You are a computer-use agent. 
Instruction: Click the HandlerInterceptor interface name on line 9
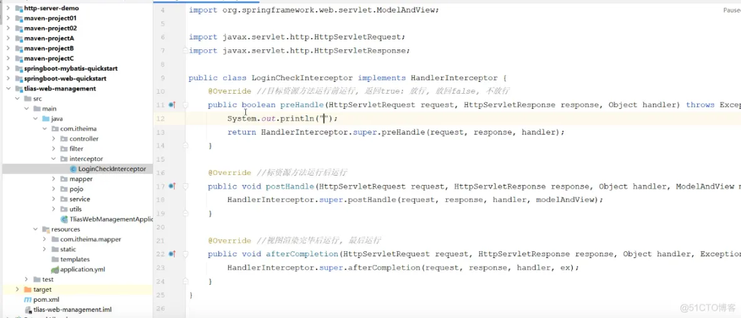(454, 78)
